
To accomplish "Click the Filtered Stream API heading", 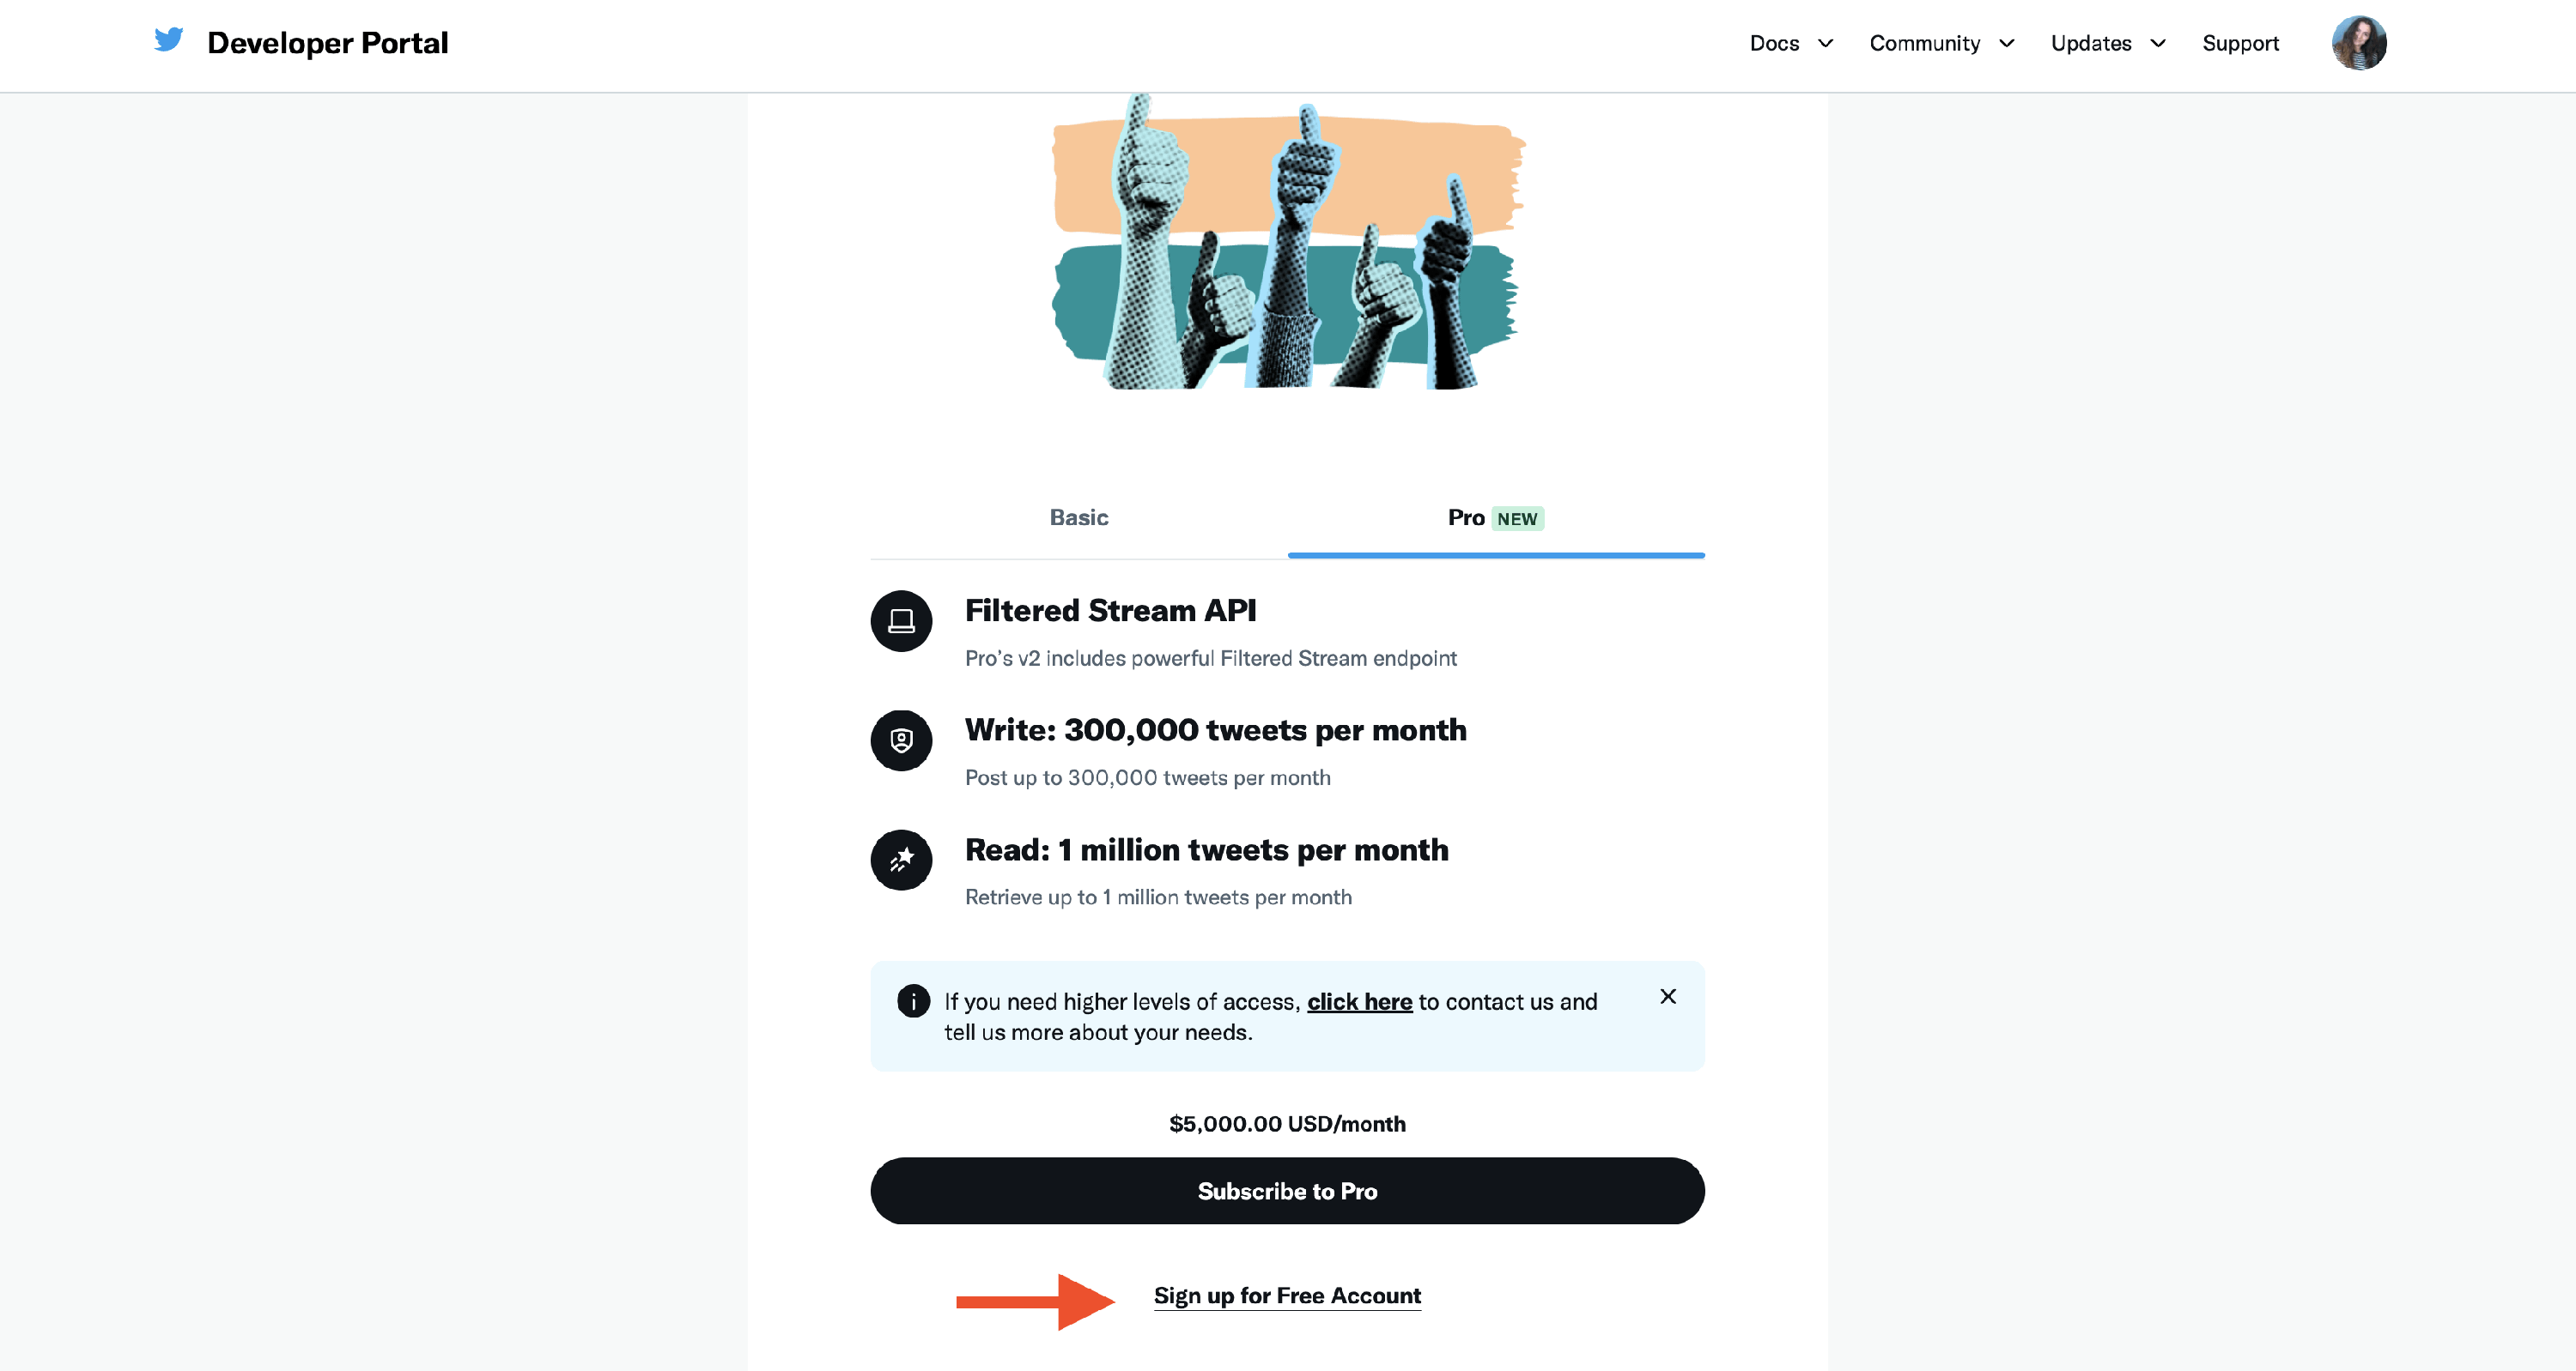I will [x=1110, y=611].
